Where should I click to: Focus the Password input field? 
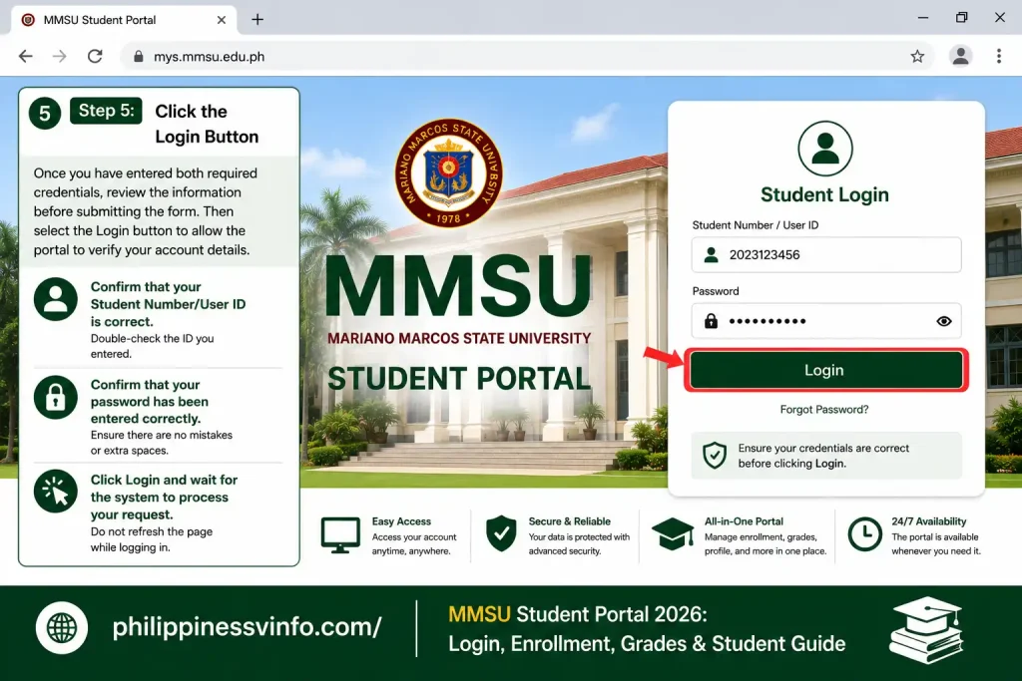click(825, 321)
